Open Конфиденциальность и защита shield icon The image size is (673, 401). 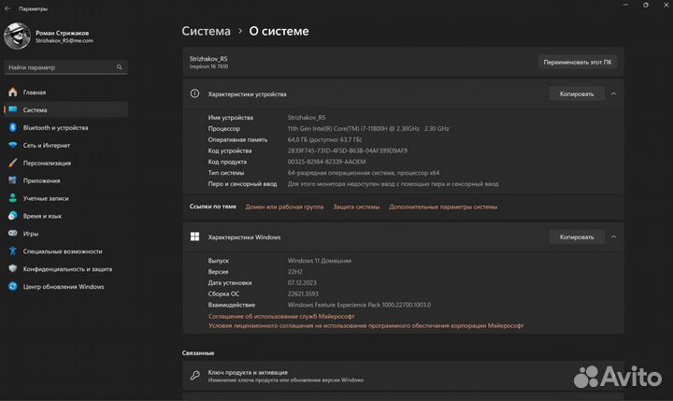pyautogui.click(x=13, y=268)
